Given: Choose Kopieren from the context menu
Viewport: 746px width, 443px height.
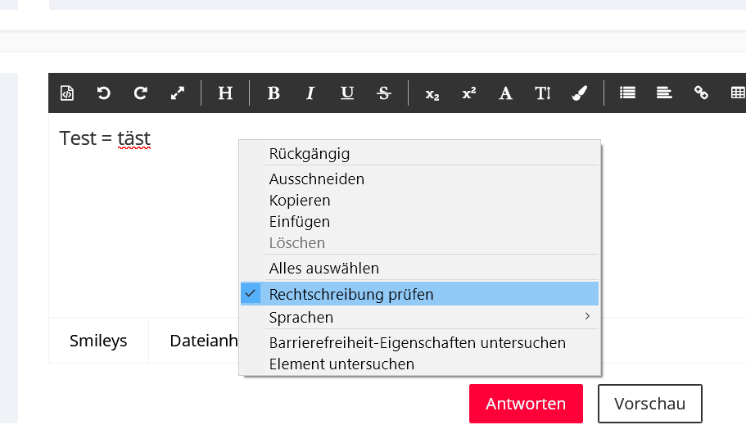Looking at the screenshot, I should pyautogui.click(x=300, y=201).
